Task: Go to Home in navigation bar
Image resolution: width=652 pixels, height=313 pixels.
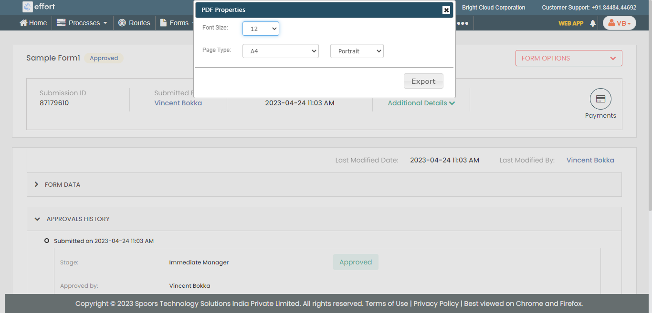Action: pos(33,23)
